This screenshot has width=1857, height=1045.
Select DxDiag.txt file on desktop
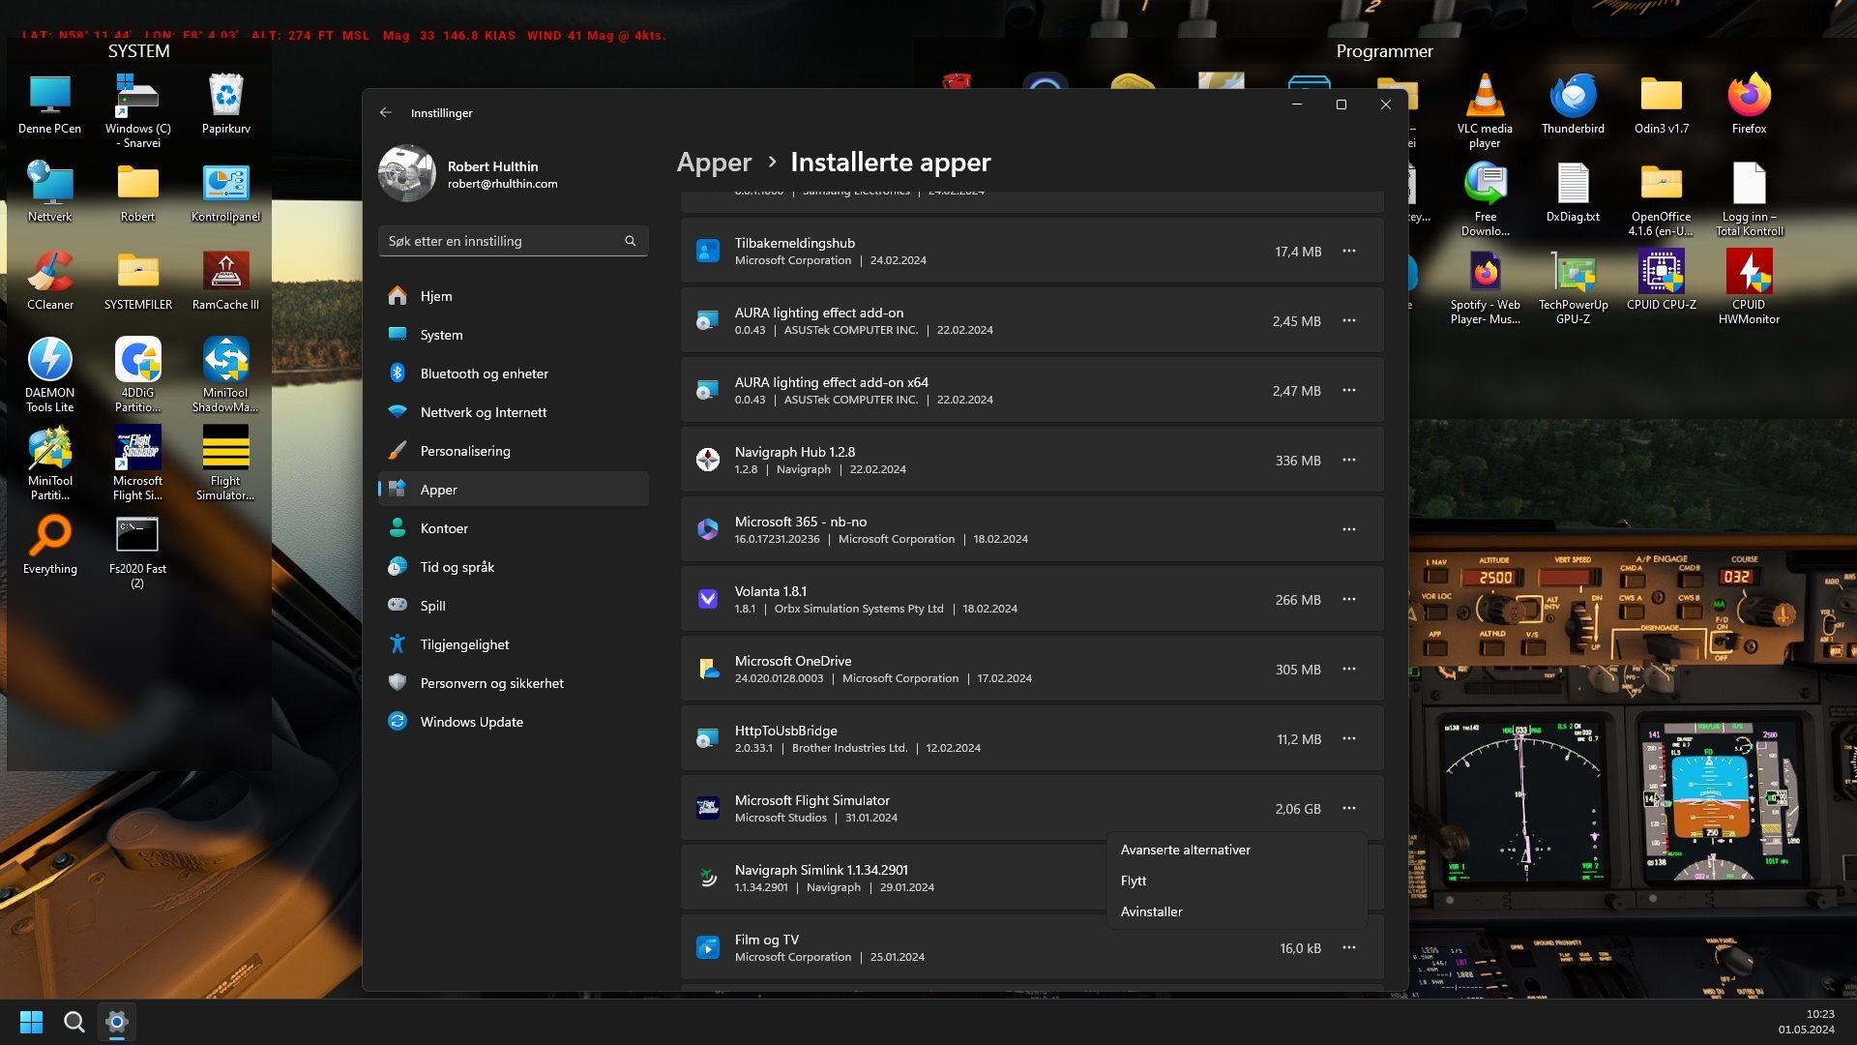(1573, 193)
